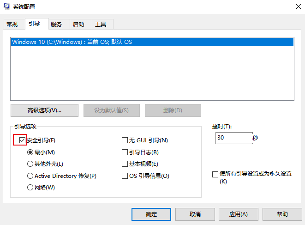Click the 系统配置 title bar icon
This screenshot has height=225, width=305.
click(x=6, y=6)
